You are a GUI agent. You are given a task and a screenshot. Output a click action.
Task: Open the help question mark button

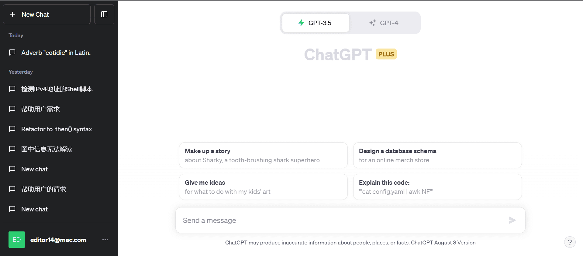[570, 242]
